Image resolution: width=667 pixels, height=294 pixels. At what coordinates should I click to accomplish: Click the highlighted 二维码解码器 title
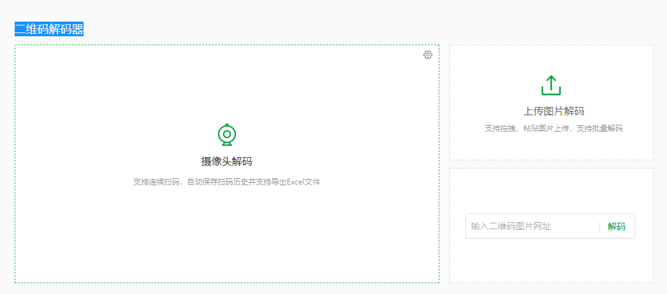(x=49, y=29)
